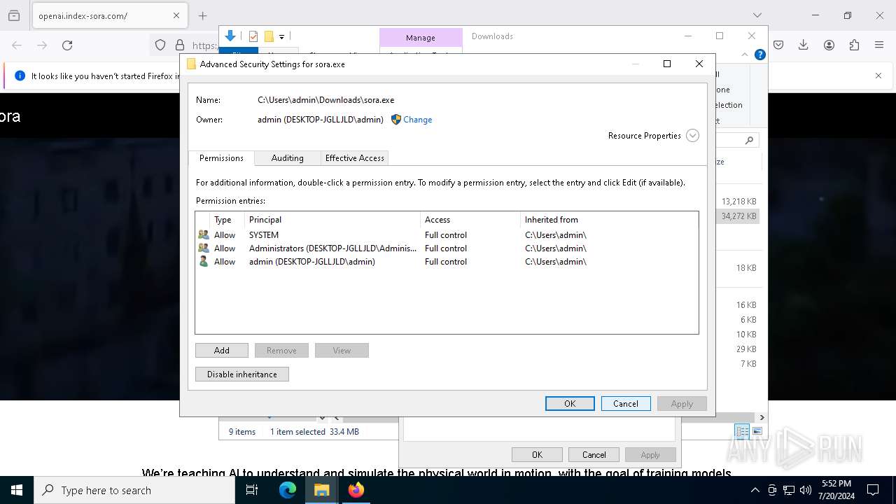896x504 pixels.
Task: Maximize the Advanced Security Settings window
Action: click(667, 64)
